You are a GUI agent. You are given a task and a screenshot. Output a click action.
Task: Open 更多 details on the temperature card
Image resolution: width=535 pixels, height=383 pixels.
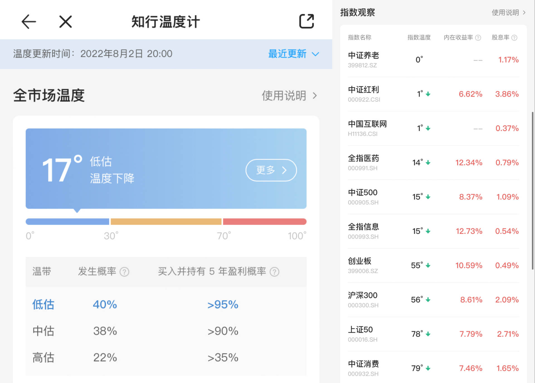tap(271, 170)
